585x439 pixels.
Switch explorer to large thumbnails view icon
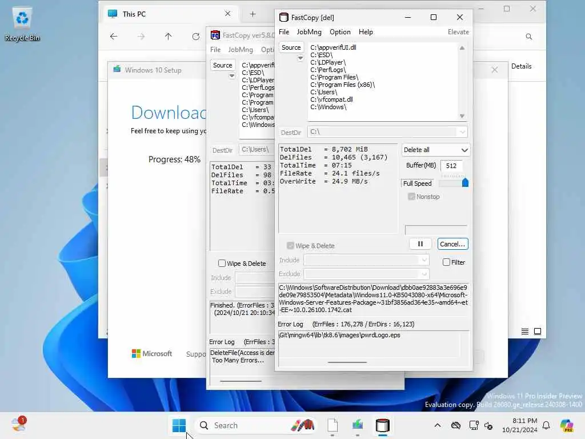[537, 332]
